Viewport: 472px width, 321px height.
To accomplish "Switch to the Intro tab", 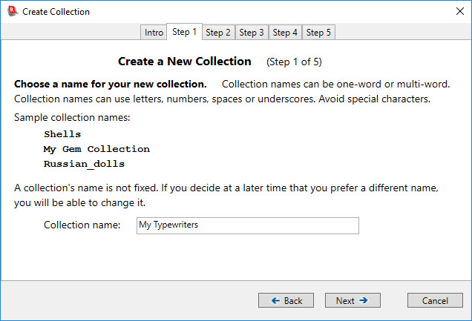I will (154, 33).
